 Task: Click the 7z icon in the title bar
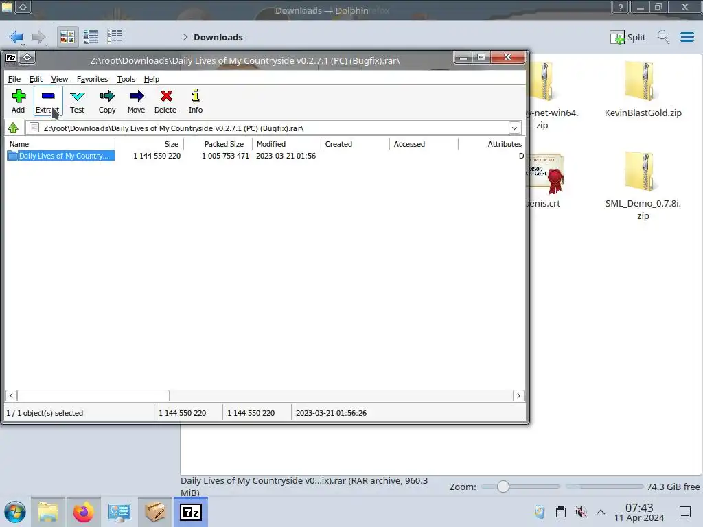11,58
